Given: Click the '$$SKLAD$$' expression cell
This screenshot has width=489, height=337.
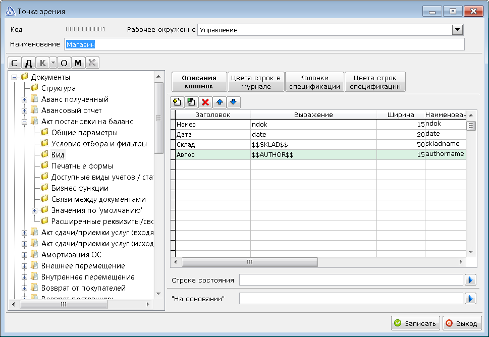Looking at the screenshot, I should coord(313,145).
